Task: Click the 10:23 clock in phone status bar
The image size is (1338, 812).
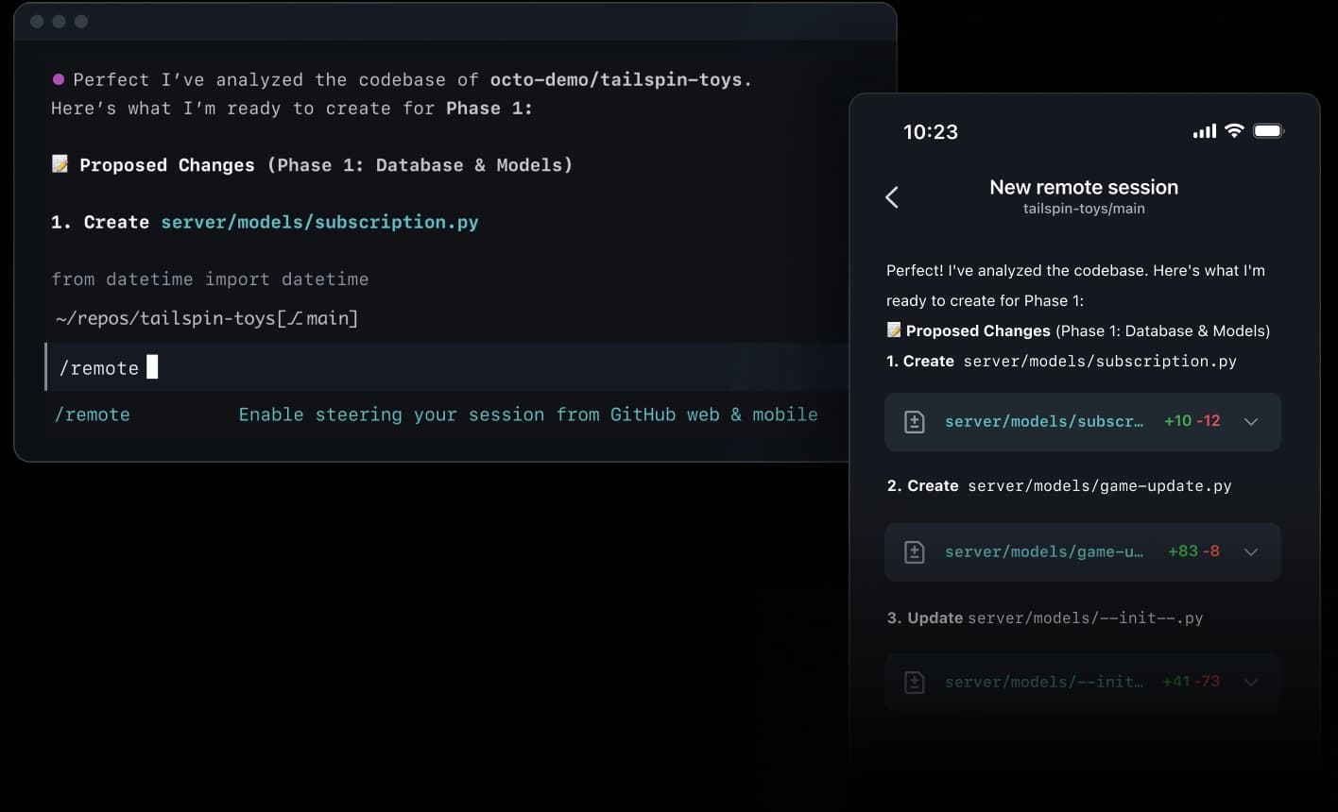Action: click(x=931, y=132)
